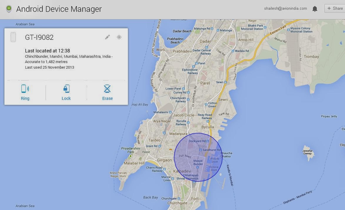345x210 pixels.
Task: Click Byculla Railway station icon
Action: (x=188, y=123)
